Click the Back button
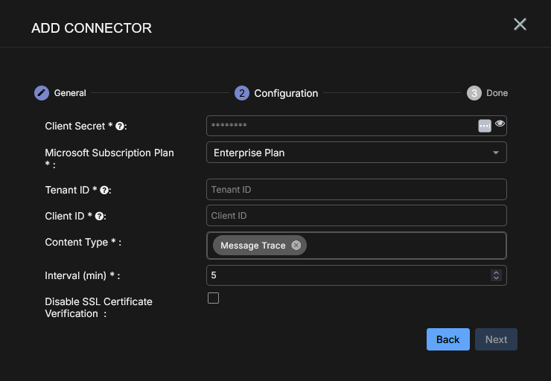The height and width of the screenshot is (381, 551). click(x=448, y=339)
